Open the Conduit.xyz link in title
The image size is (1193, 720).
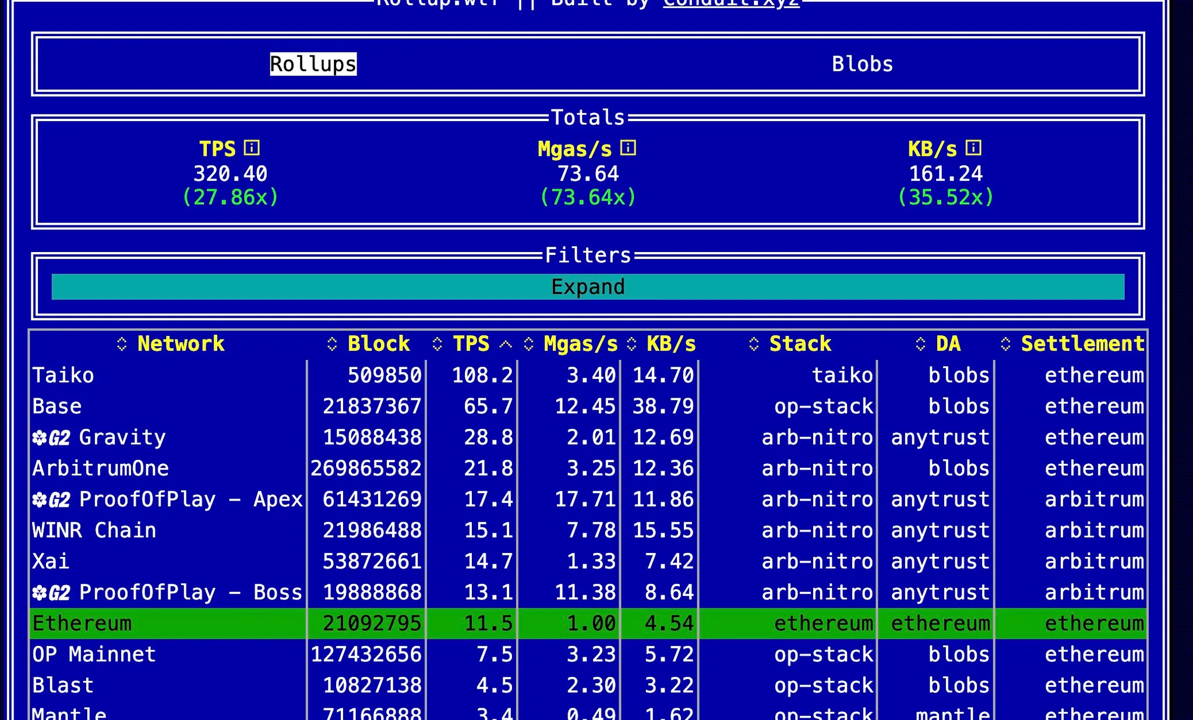(x=731, y=3)
